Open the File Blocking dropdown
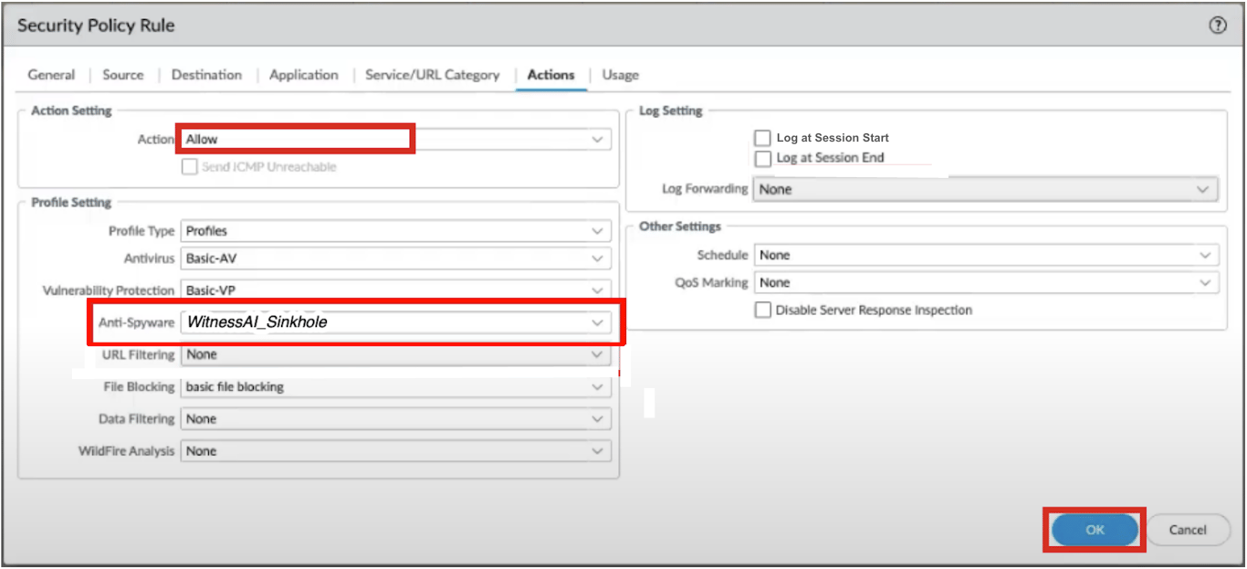 [x=396, y=387]
